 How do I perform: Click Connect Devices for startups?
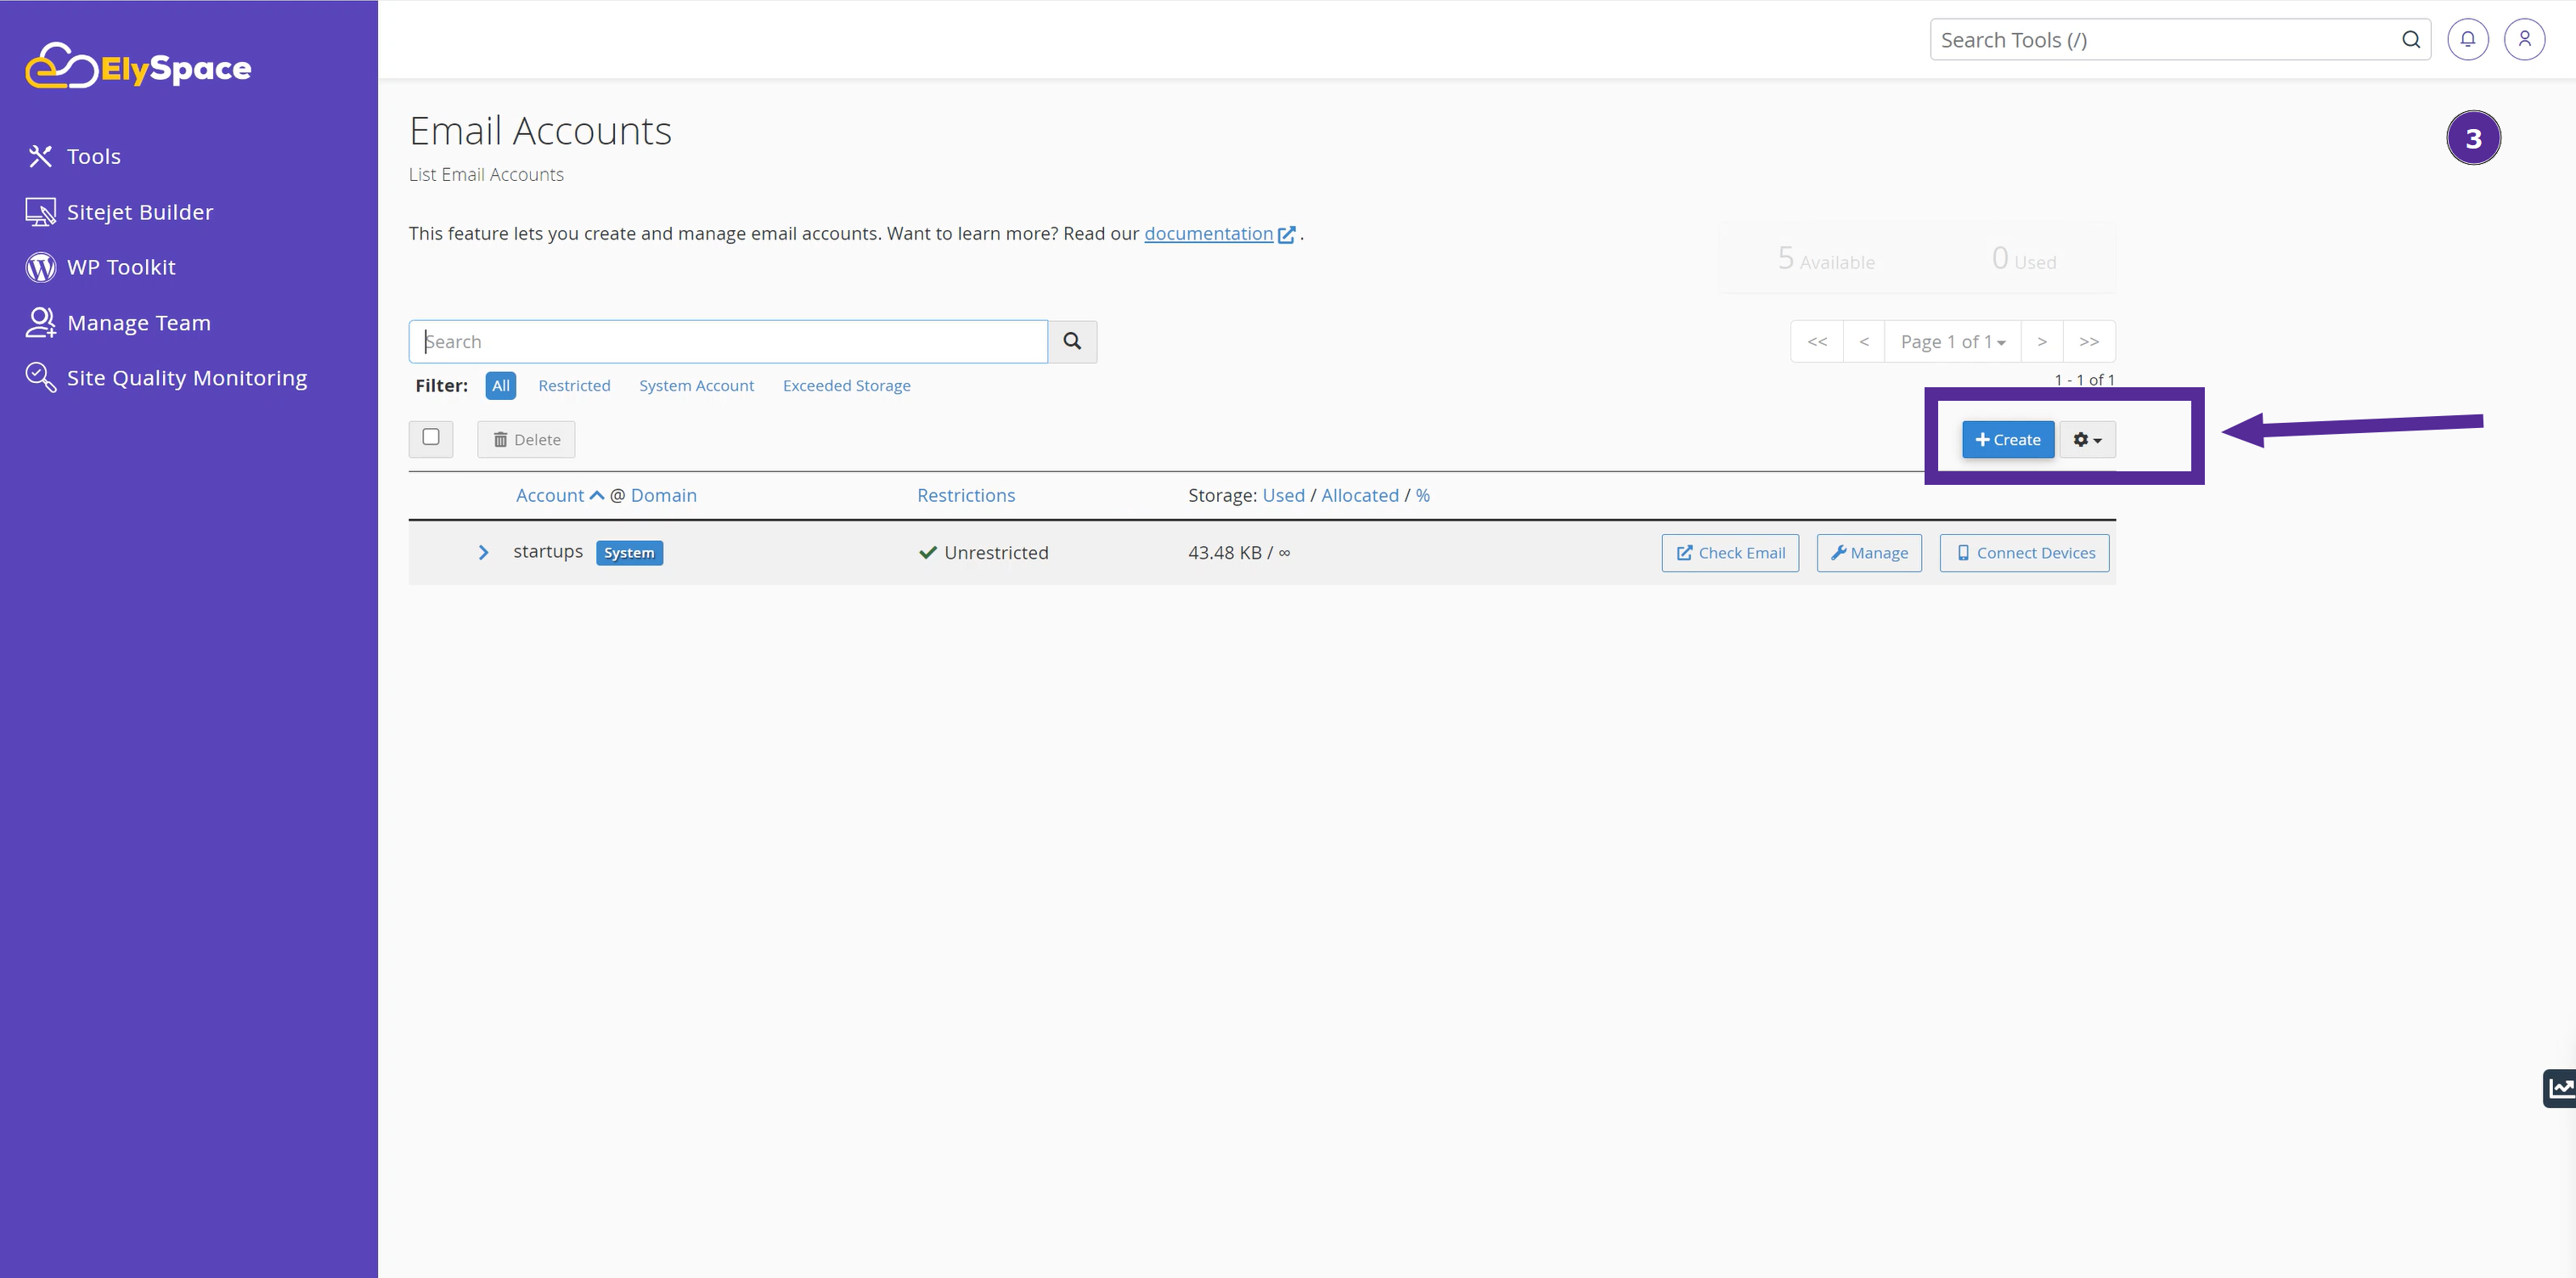(2025, 553)
